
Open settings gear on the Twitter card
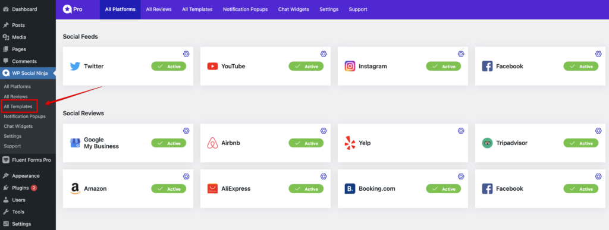click(186, 54)
